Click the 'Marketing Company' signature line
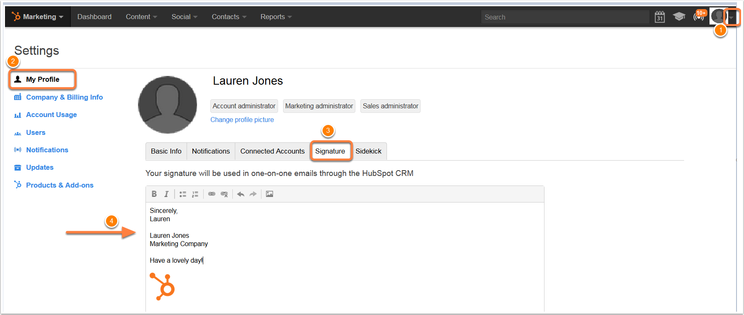This screenshot has width=744, height=315. (x=179, y=244)
